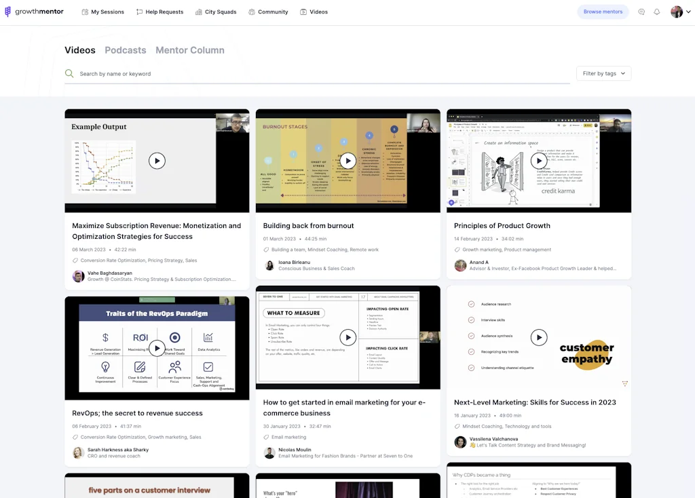This screenshot has width=695, height=498.
Task: Click Vassilena Valchanova's profile avatar
Action: click(x=460, y=442)
